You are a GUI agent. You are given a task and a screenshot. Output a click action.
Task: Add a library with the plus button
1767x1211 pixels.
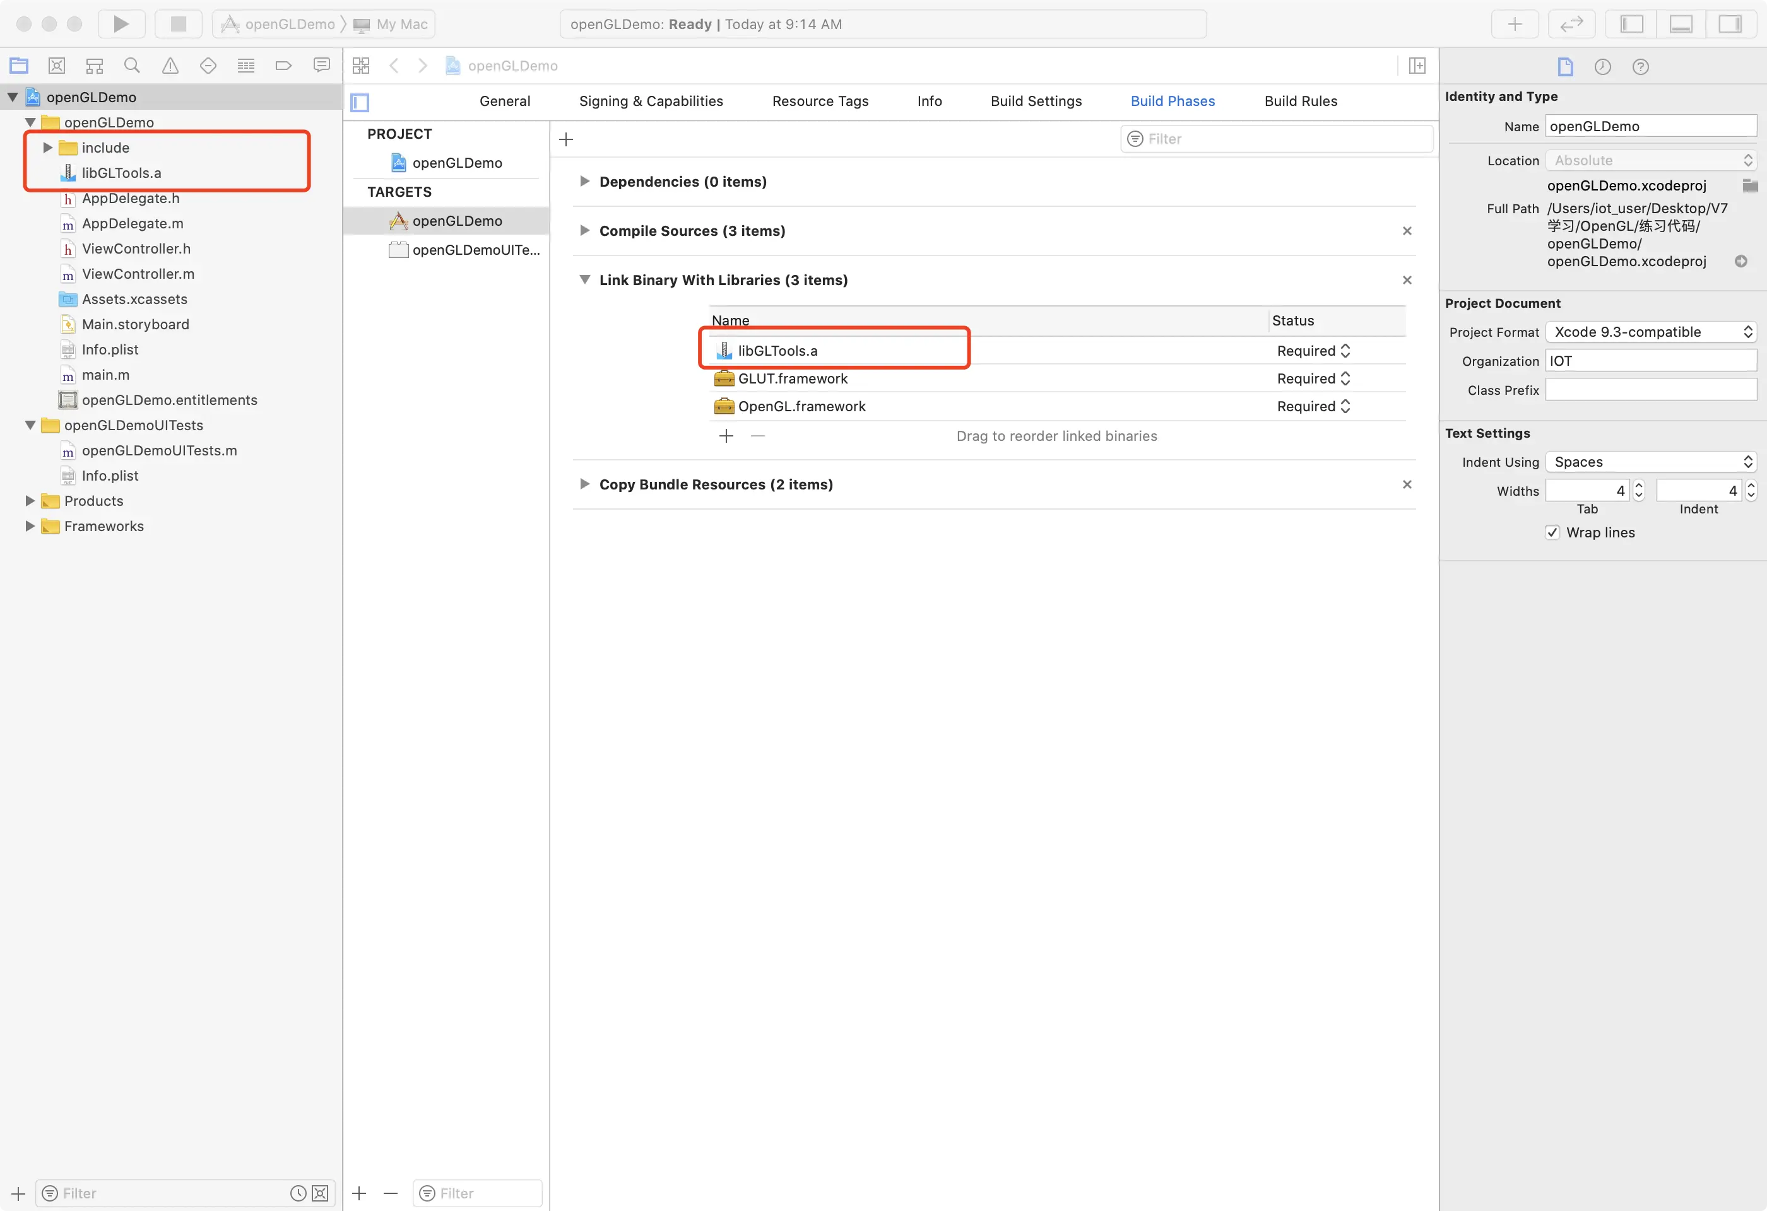[725, 435]
